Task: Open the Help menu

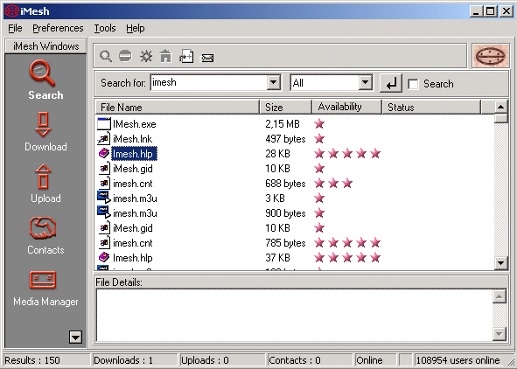Action: pos(136,28)
